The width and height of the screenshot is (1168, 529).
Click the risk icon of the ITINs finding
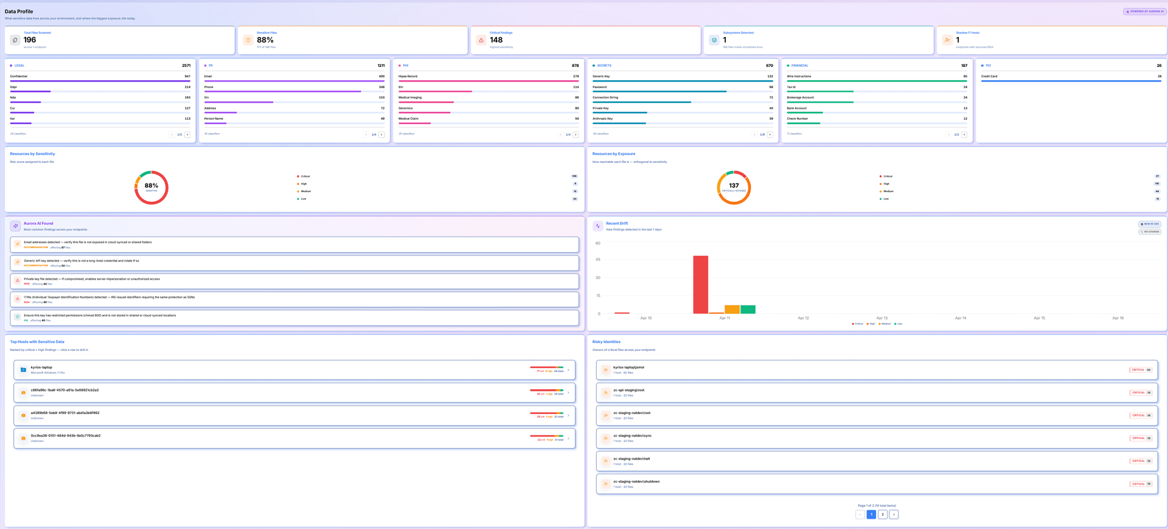pos(18,299)
